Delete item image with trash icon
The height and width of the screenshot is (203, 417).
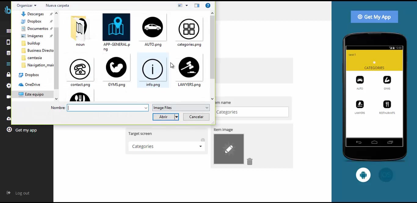click(250, 162)
